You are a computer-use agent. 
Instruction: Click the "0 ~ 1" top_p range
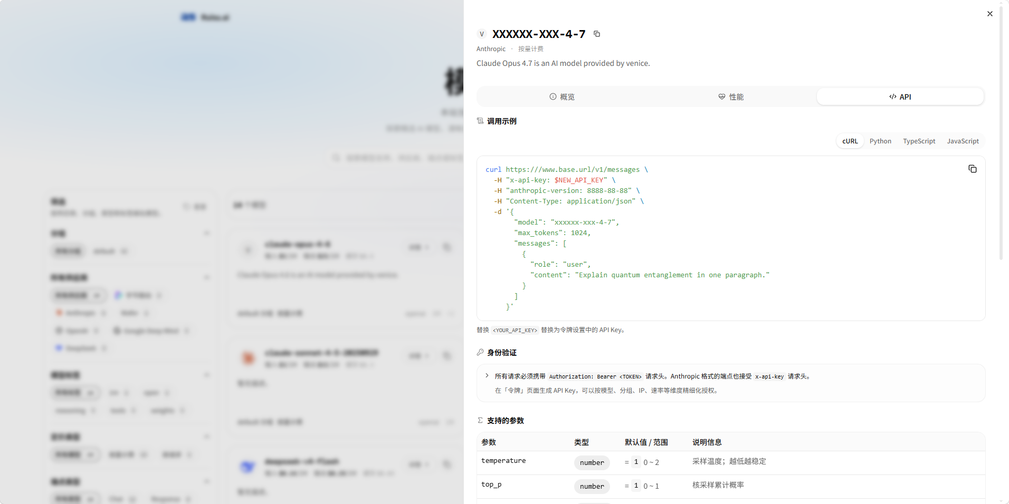(x=651, y=486)
